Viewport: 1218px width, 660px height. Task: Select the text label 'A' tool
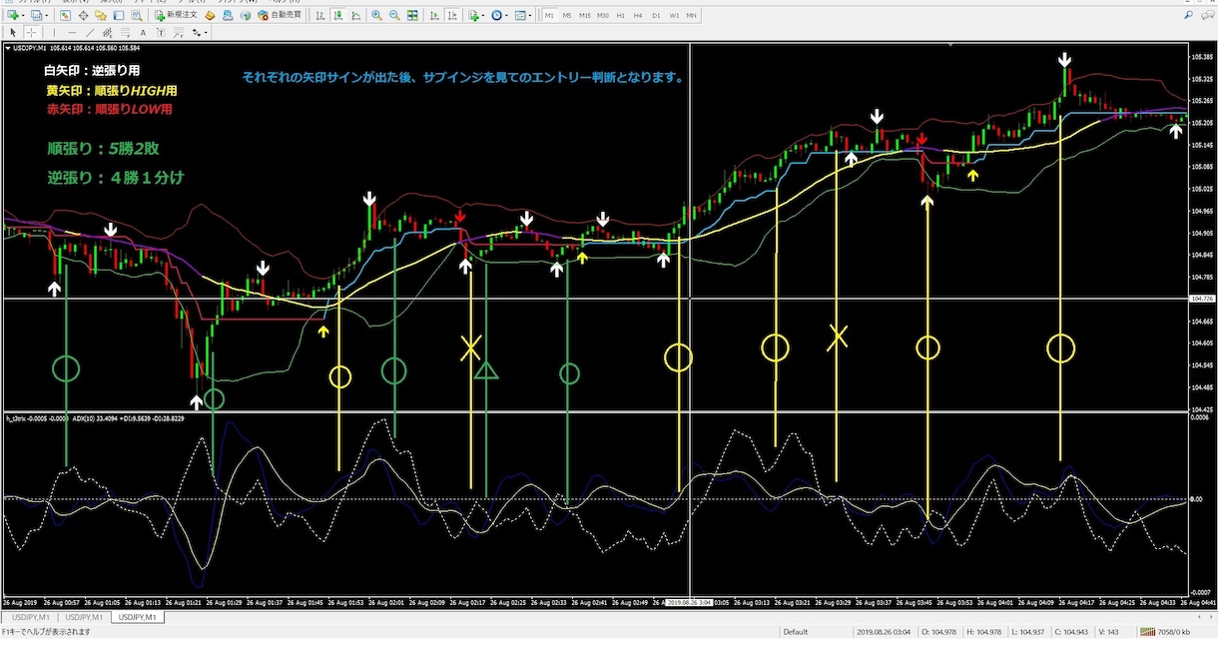click(x=143, y=33)
